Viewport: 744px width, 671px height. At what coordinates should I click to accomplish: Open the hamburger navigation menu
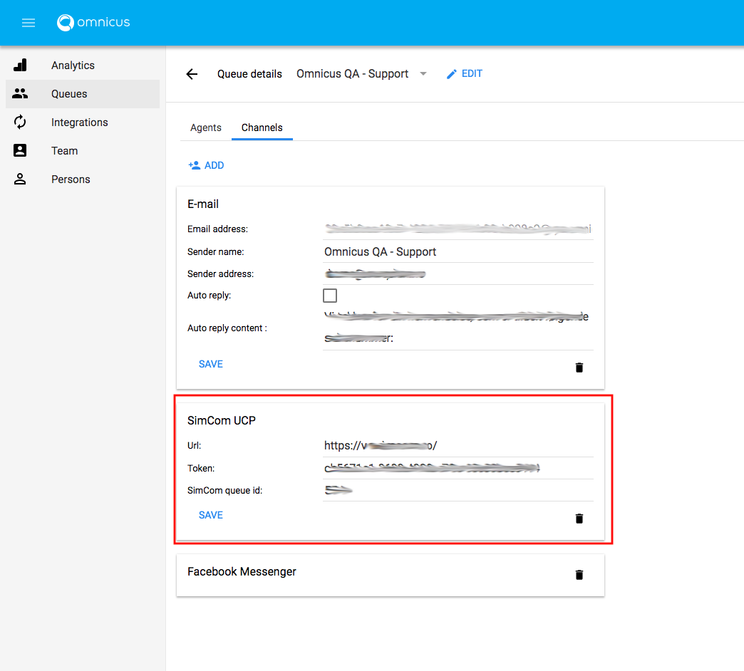[x=29, y=23]
